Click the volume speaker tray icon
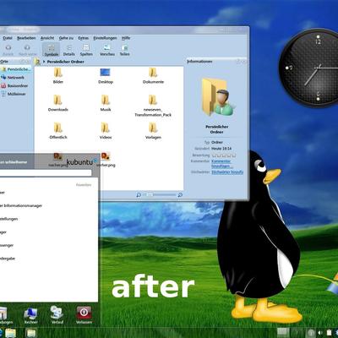The width and height of the screenshot is (338, 338). click(x=321, y=333)
